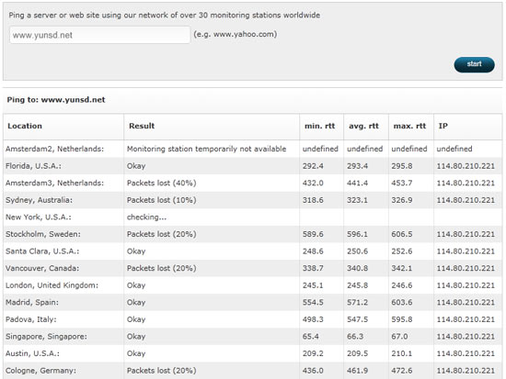Select the Result column header
Image resolution: width=506 pixels, height=379 pixels.
coord(142,126)
